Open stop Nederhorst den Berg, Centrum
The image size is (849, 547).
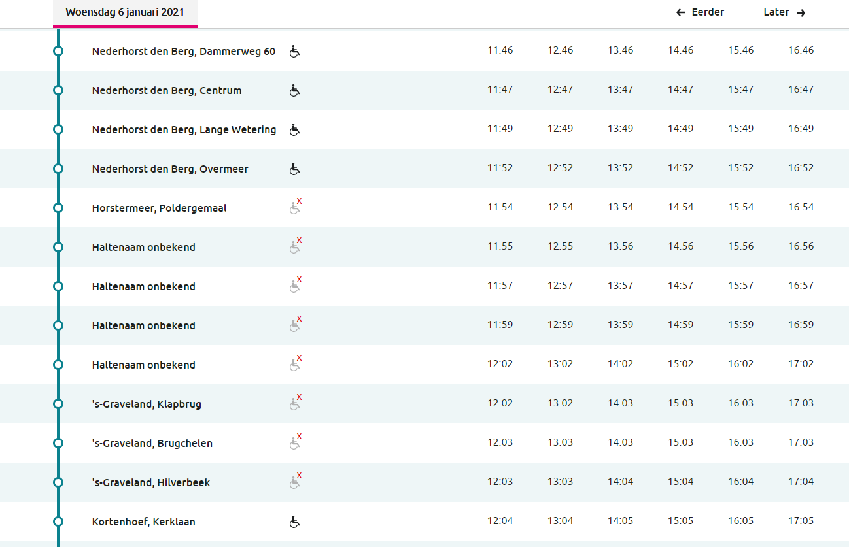click(x=167, y=90)
